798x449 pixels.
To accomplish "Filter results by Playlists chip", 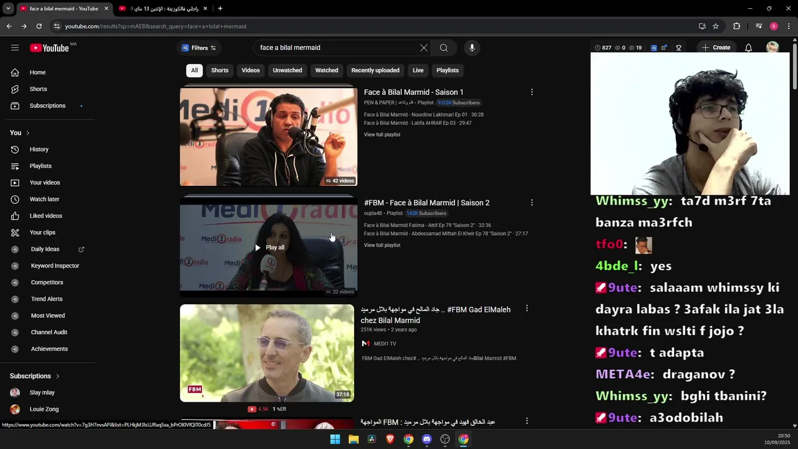I will pos(448,70).
